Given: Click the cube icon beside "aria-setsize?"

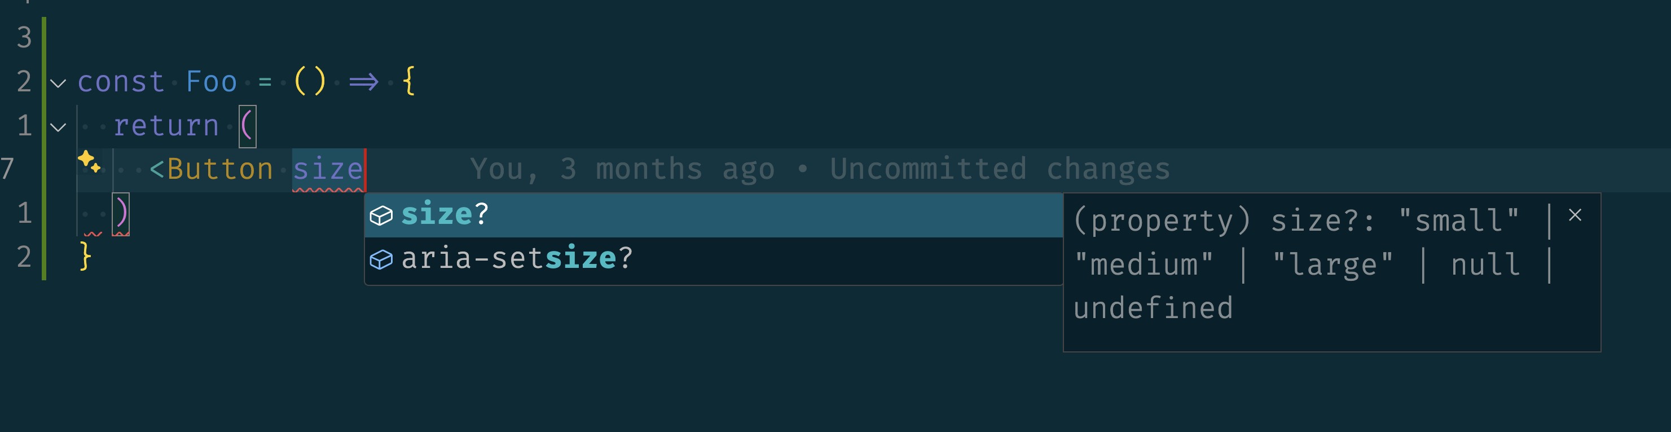Looking at the screenshot, I should click(x=381, y=259).
